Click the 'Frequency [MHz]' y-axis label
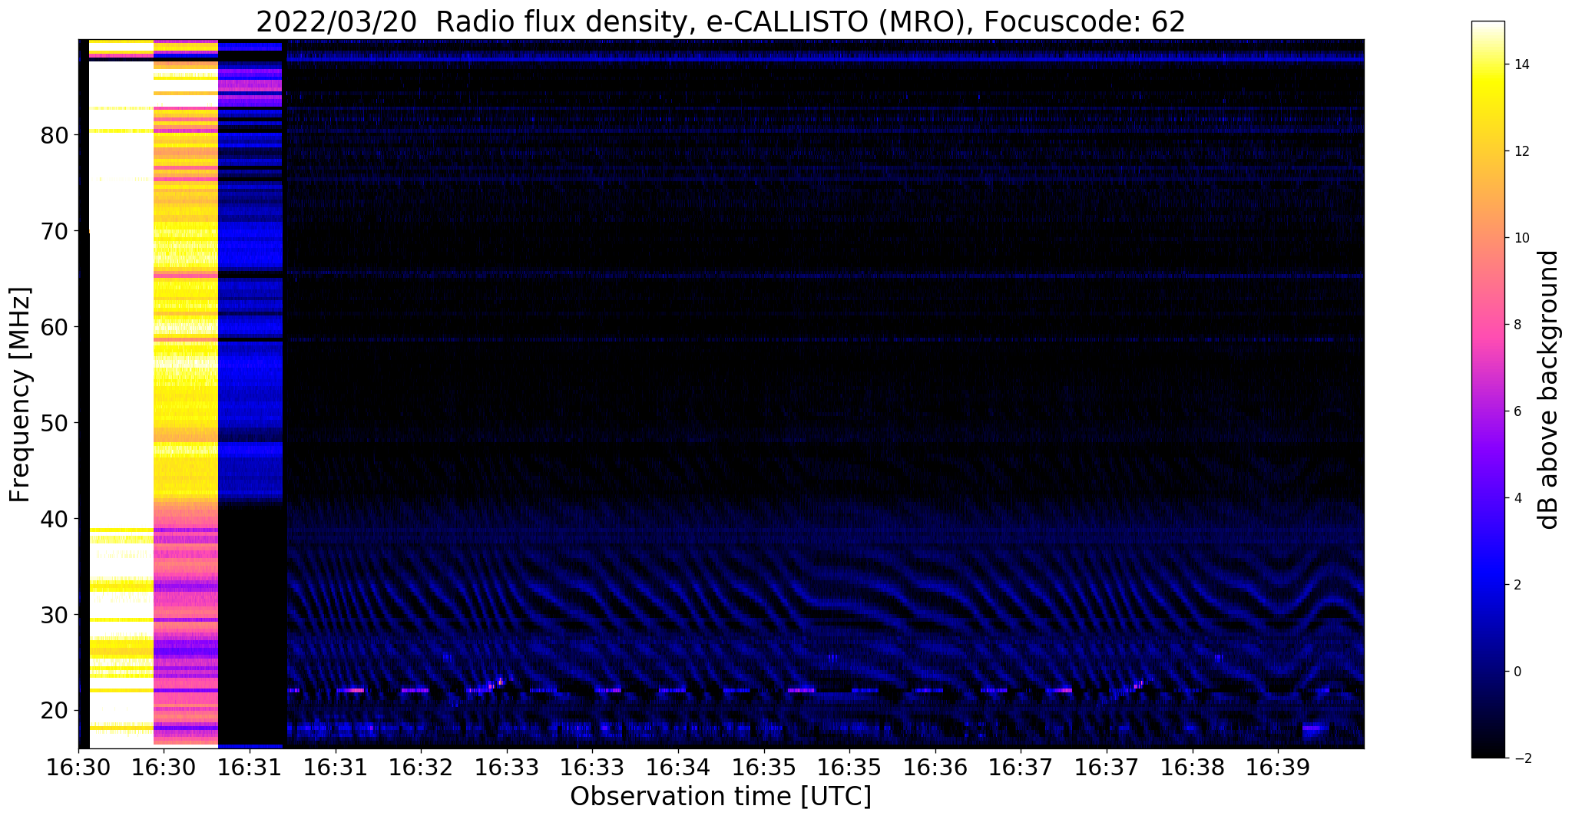 pos(20,395)
